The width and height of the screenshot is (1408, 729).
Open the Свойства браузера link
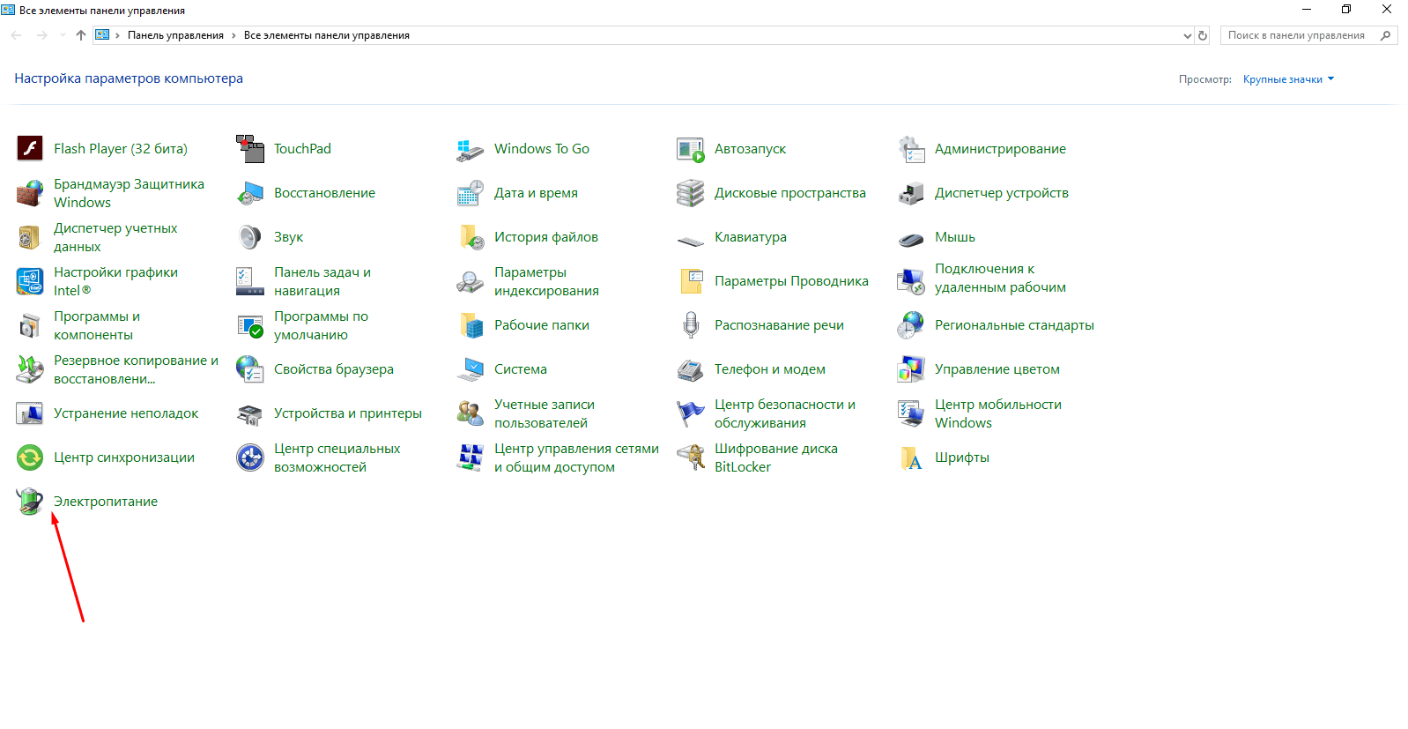tap(334, 369)
